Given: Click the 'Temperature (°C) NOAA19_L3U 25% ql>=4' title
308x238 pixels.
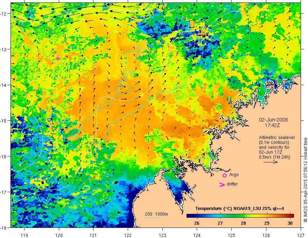Looking at the screenshot, I should [239, 209].
